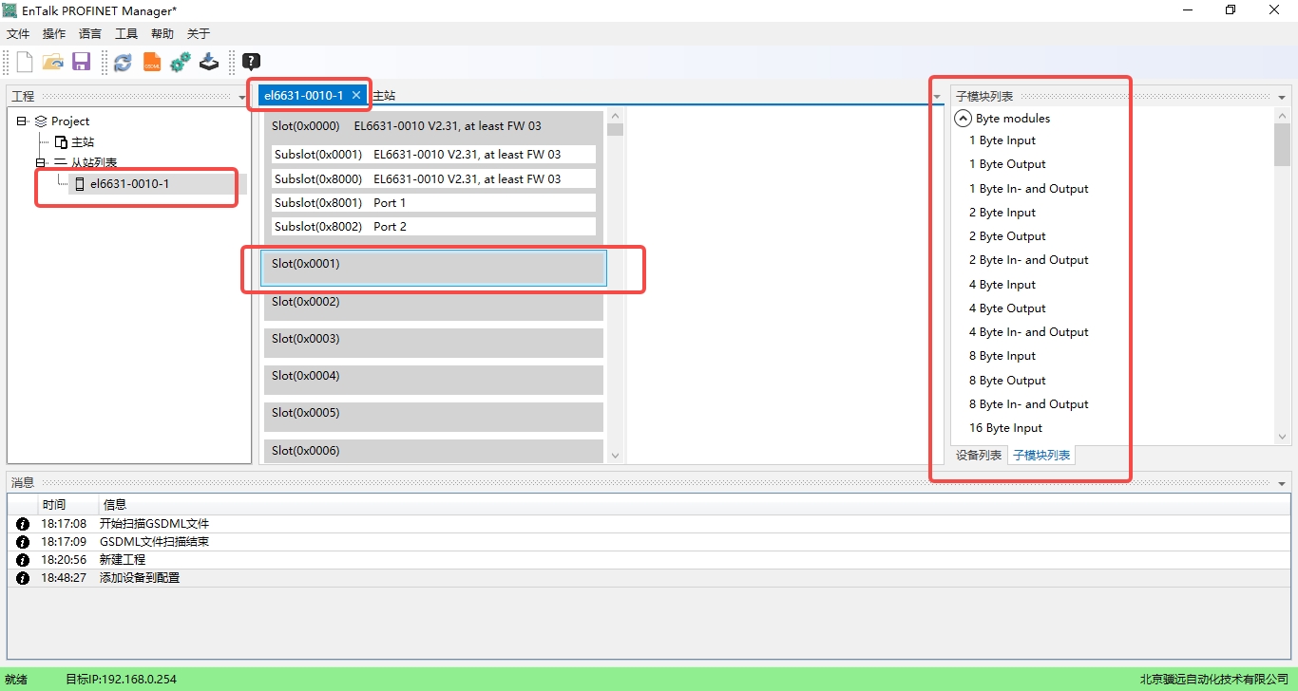Switch to the 设备列表 tab
The image size is (1298, 691).
pos(978,456)
